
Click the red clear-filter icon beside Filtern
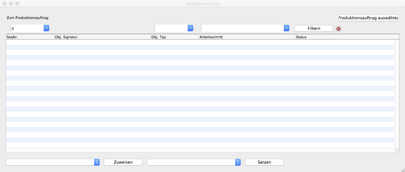[338, 29]
